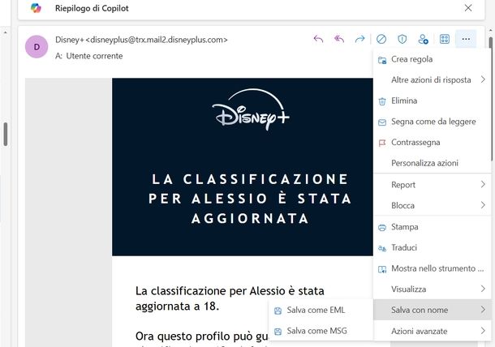
Task: Close the three-dots more actions menu
Action: (x=465, y=39)
